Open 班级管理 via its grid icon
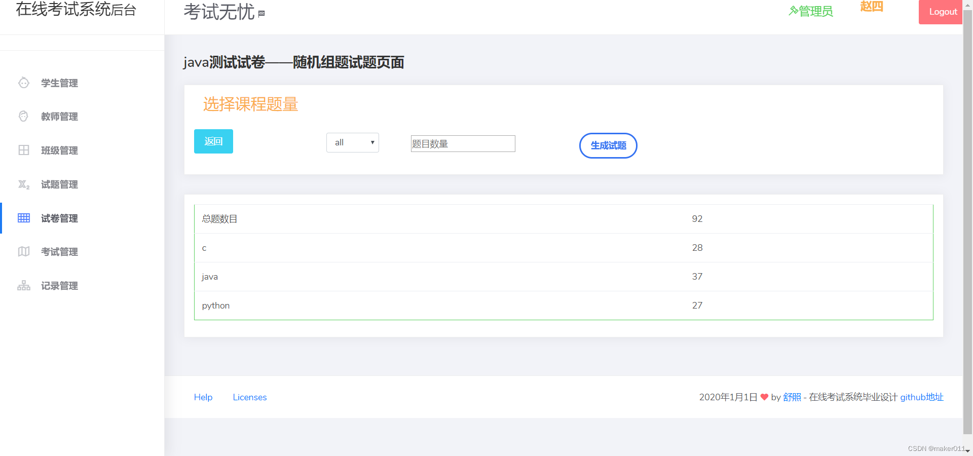 23,150
